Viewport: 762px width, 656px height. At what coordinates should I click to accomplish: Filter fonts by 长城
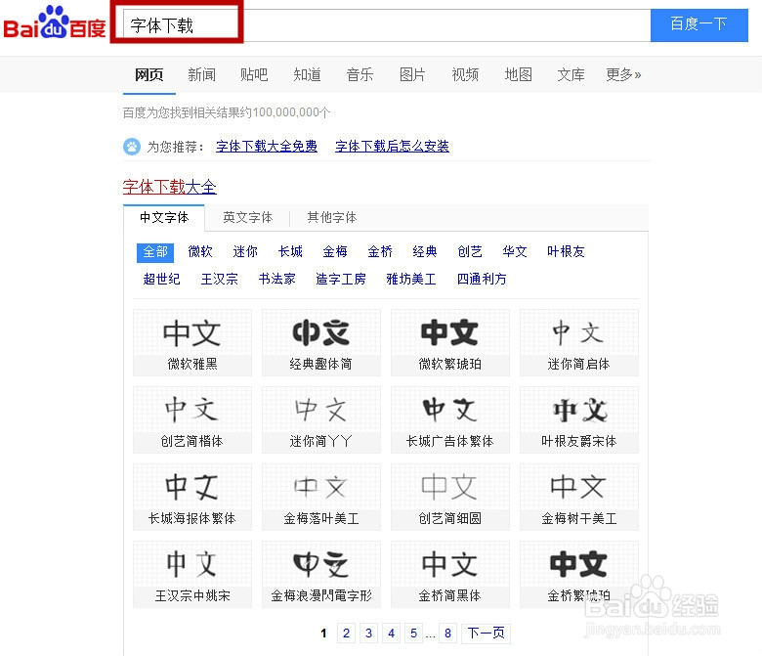[290, 251]
